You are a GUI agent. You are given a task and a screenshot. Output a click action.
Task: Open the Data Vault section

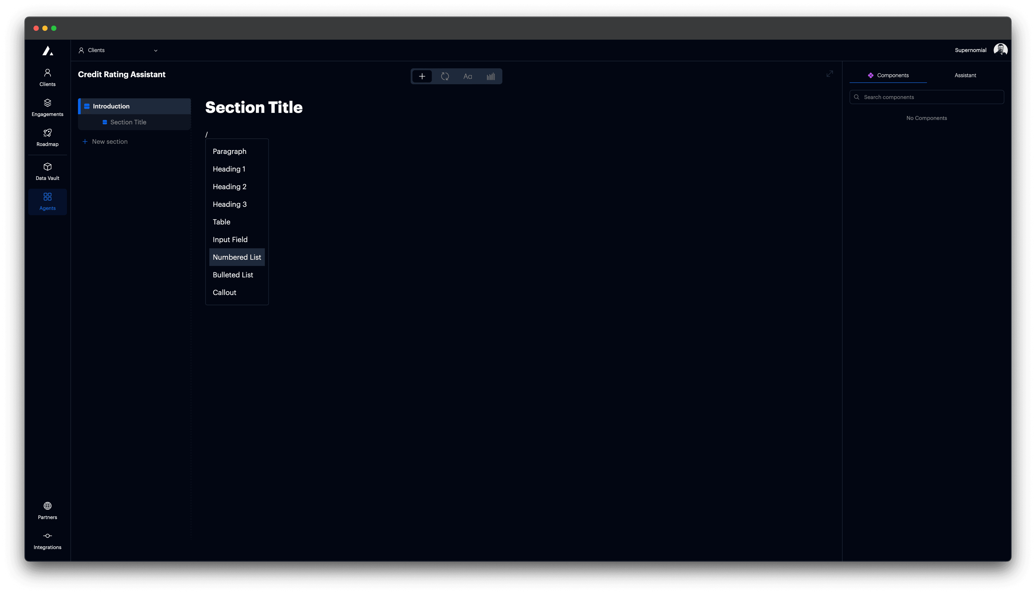tap(47, 171)
